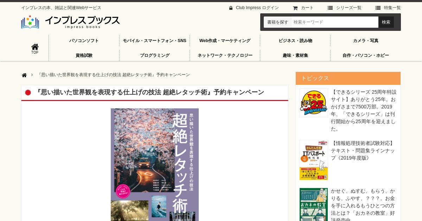
Task: Click list icon beside 特集一覧
Action: (378, 8)
